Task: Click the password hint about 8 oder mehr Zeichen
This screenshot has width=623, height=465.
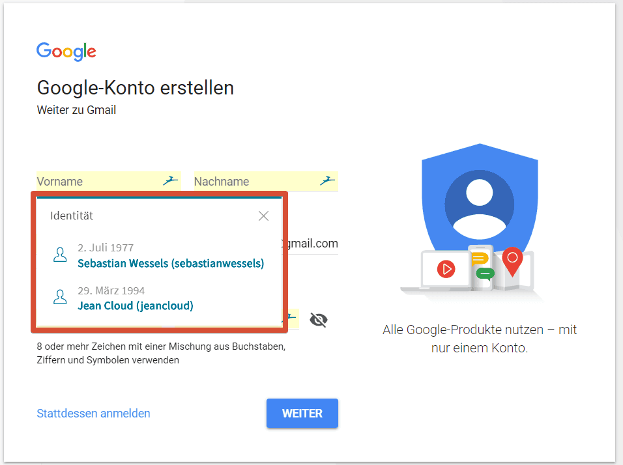Action: [162, 354]
